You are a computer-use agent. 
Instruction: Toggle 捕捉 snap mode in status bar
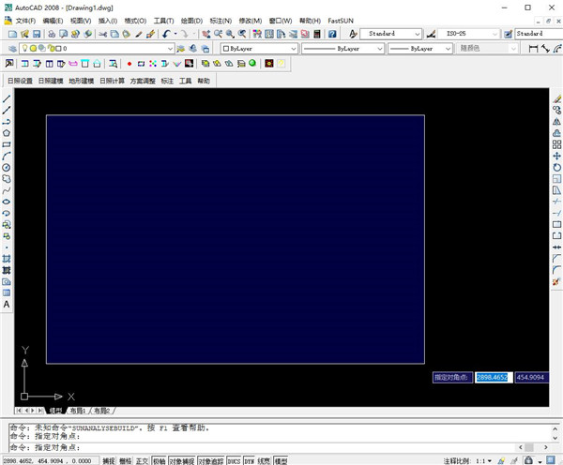coord(109,460)
